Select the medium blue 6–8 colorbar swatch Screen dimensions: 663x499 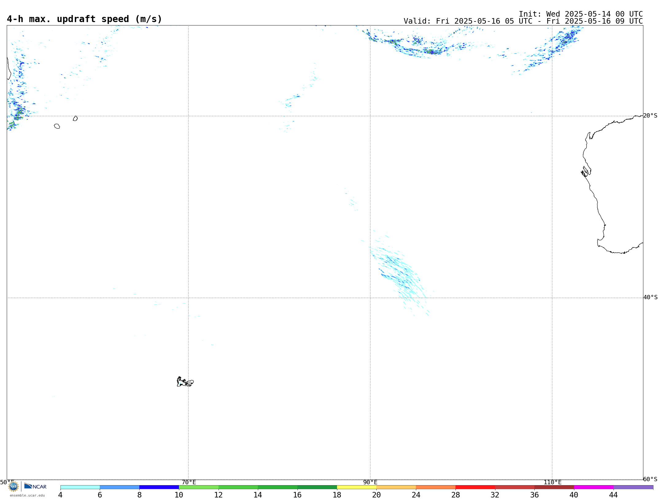120,487
